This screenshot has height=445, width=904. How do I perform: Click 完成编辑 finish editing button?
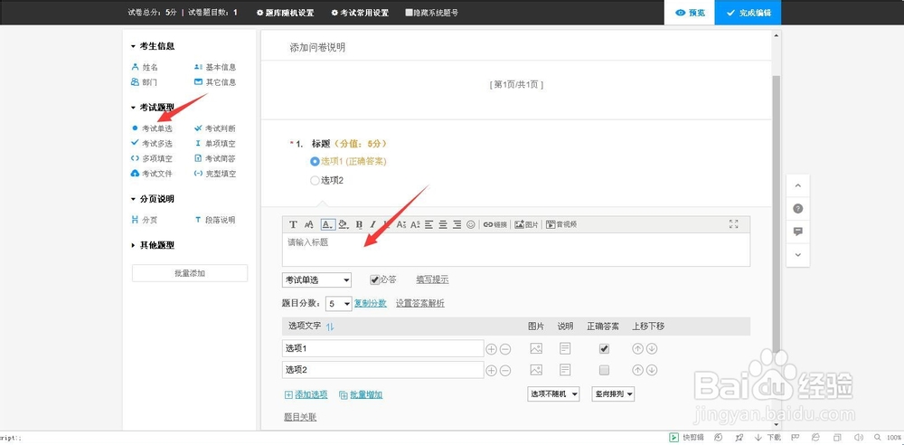click(x=748, y=12)
